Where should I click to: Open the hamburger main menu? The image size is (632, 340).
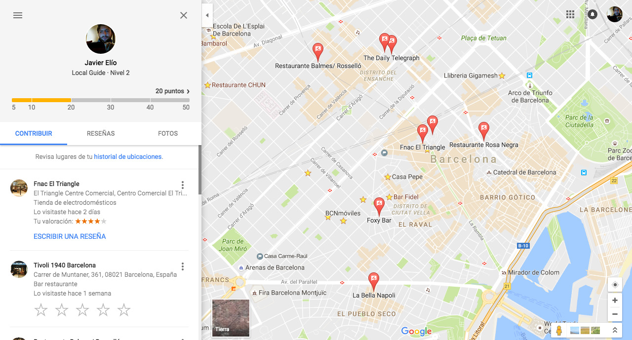coord(18,15)
